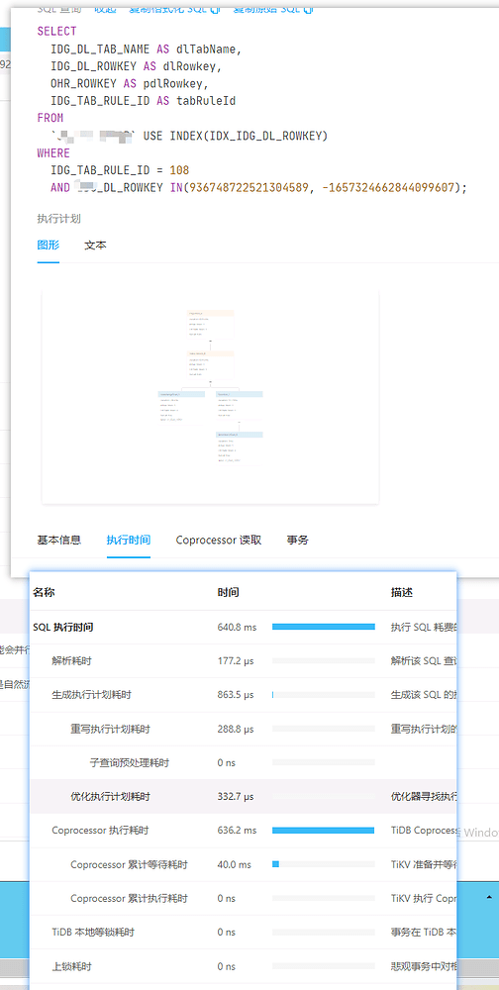
Task: Switch to the 图形 execution plan tab
Action: coord(48,246)
